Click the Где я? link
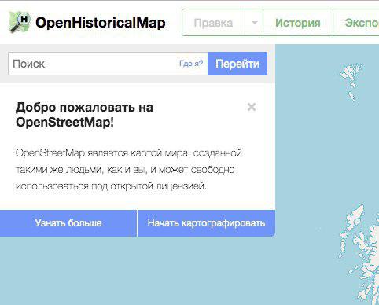Image resolution: width=379 pixels, height=305 pixels. 191,64
